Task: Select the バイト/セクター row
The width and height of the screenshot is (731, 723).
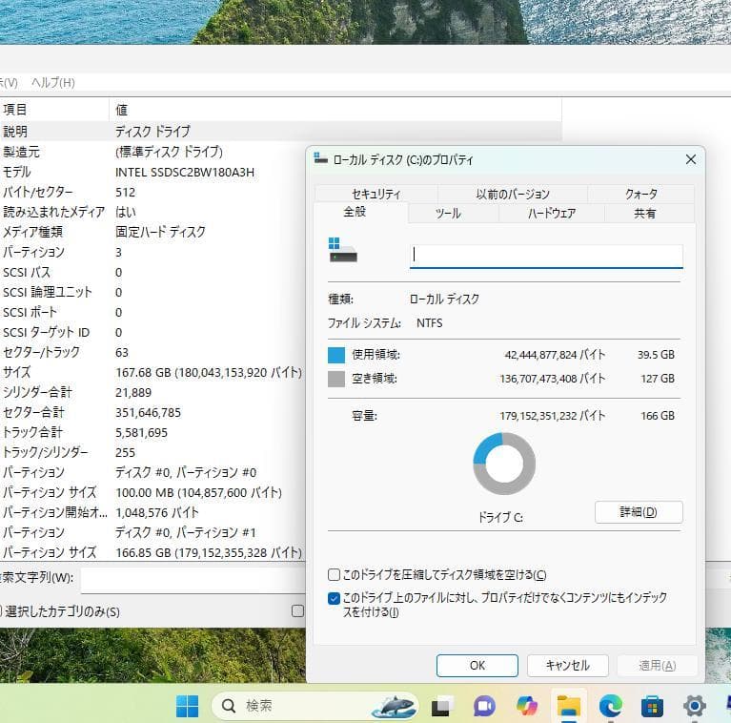Action: point(152,192)
